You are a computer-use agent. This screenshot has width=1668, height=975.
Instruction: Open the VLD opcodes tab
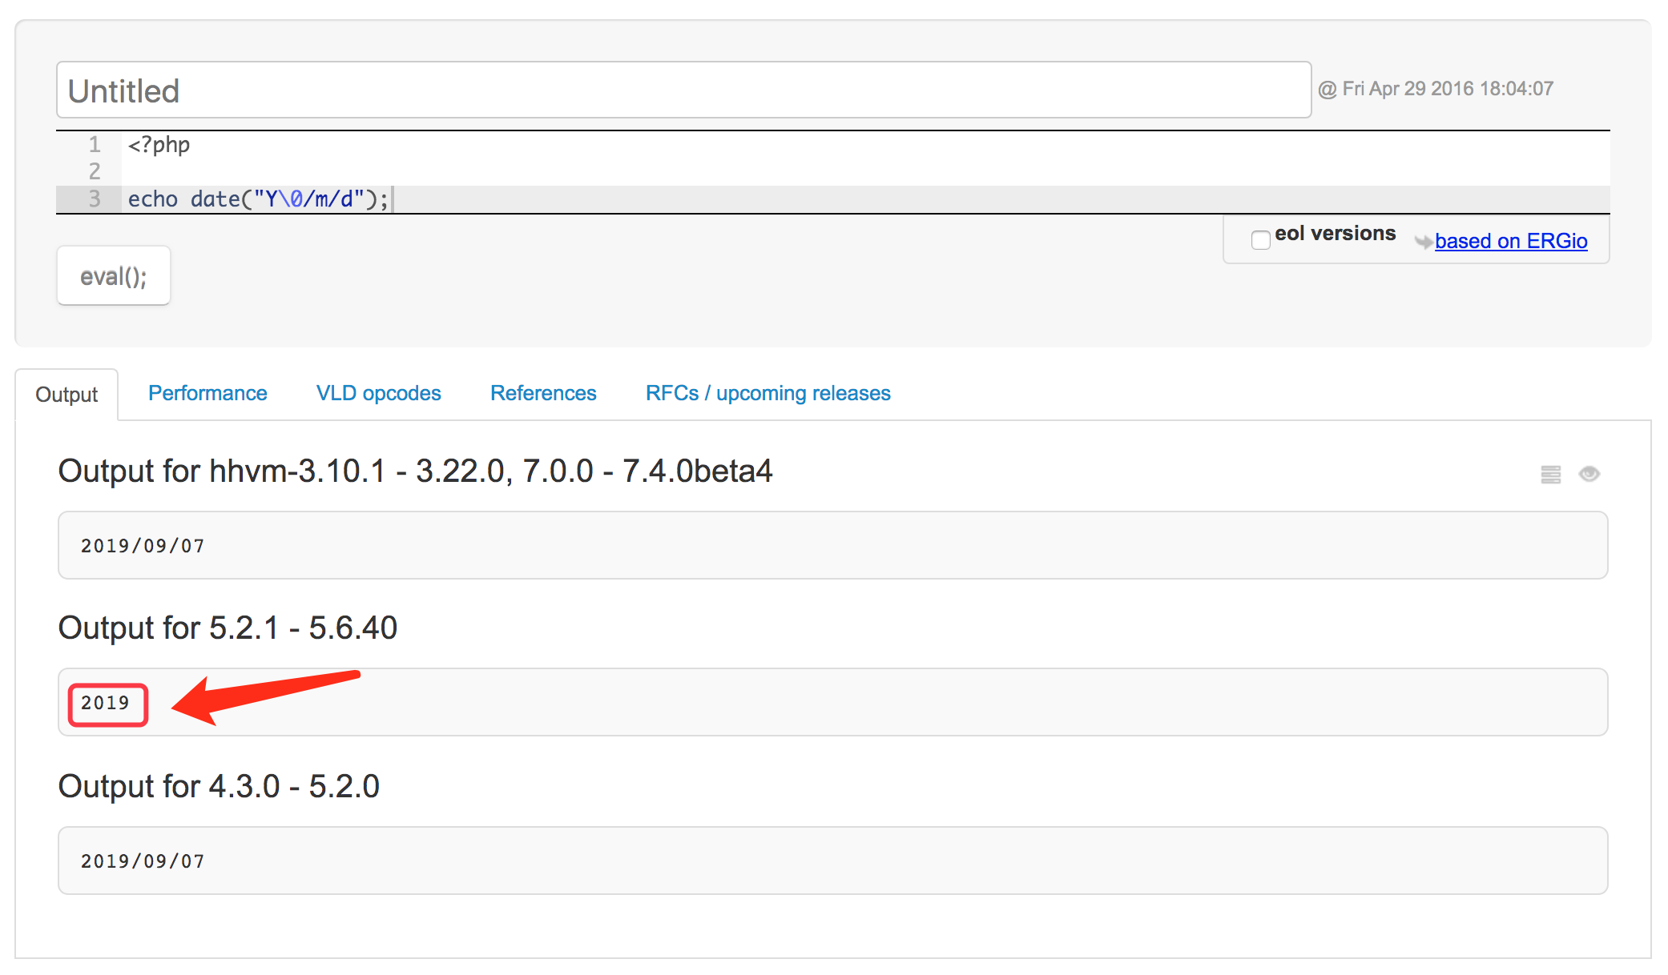(x=378, y=393)
